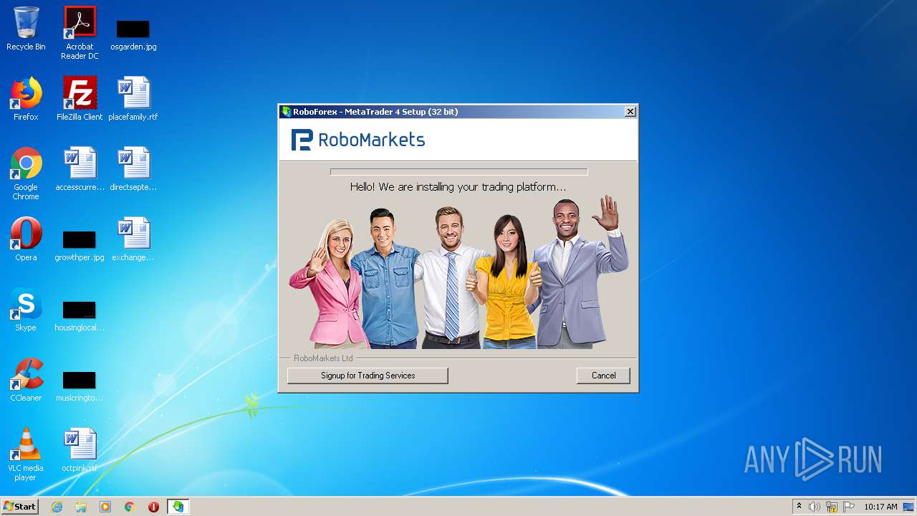Show hidden system tray icons
Viewport: 917px width, 516px height.
(799, 507)
